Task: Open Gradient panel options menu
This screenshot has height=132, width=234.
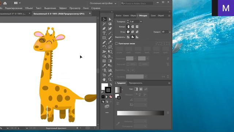Action: pos(169,83)
